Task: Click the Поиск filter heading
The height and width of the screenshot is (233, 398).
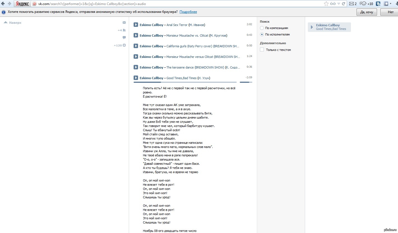Action: click(x=265, y=22)
